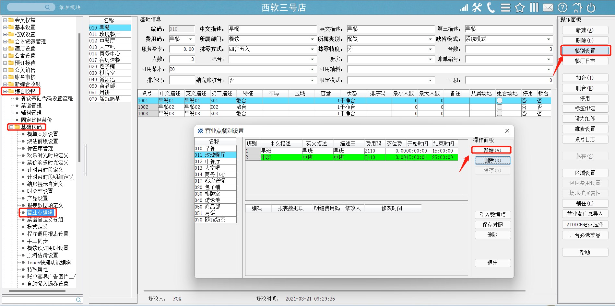Expand the 会员权益 tree node
This screenshot has height=306, width=615.
click(x=5, y=20)
